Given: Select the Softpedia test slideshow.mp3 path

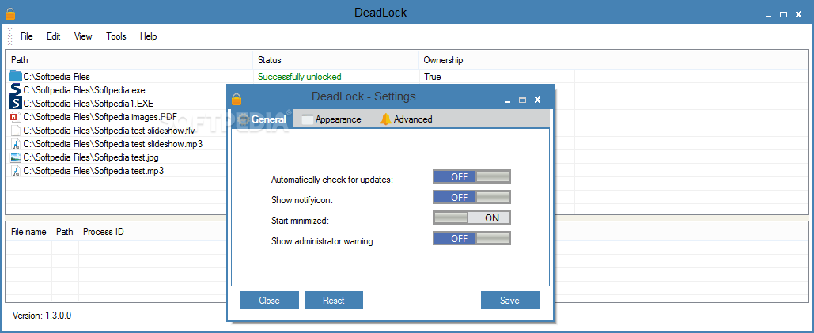Looking at the screenshot, I should pyautogui.click(x=112, y=144).
